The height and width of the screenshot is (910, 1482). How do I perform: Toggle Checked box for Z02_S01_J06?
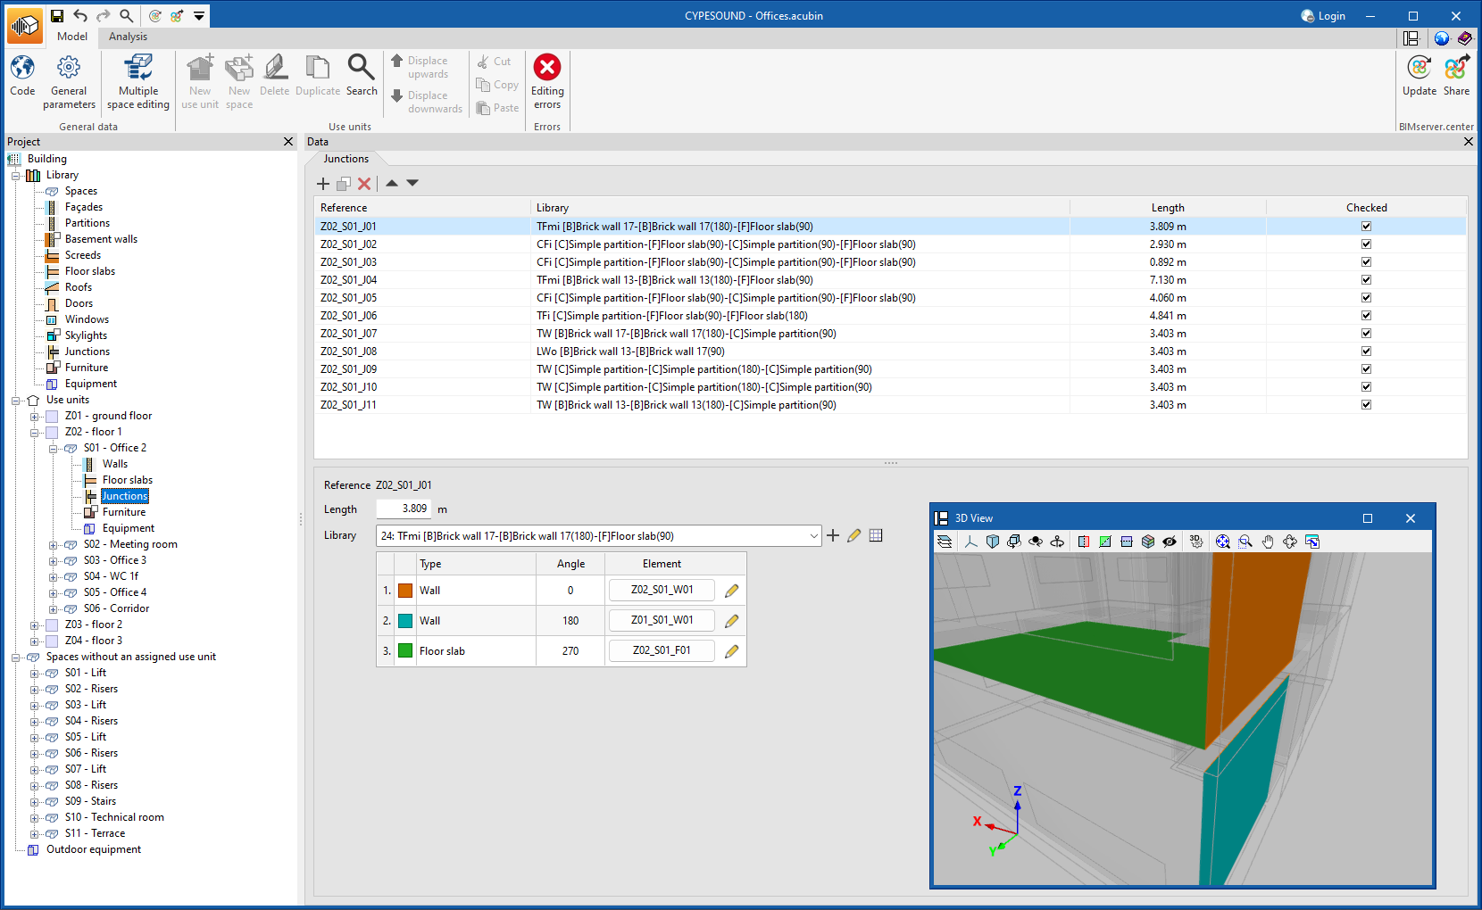[x=1366, y=316]
